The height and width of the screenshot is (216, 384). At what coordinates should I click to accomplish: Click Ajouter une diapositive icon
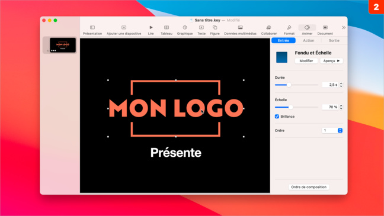[x=124, y=27]
